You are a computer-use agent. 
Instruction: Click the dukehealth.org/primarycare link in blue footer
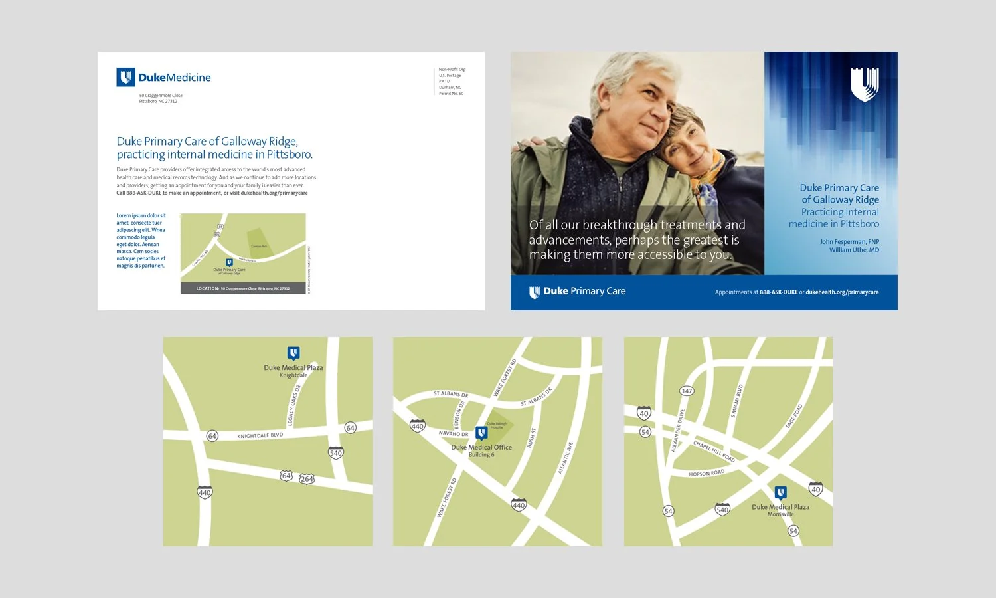(842, 292)
